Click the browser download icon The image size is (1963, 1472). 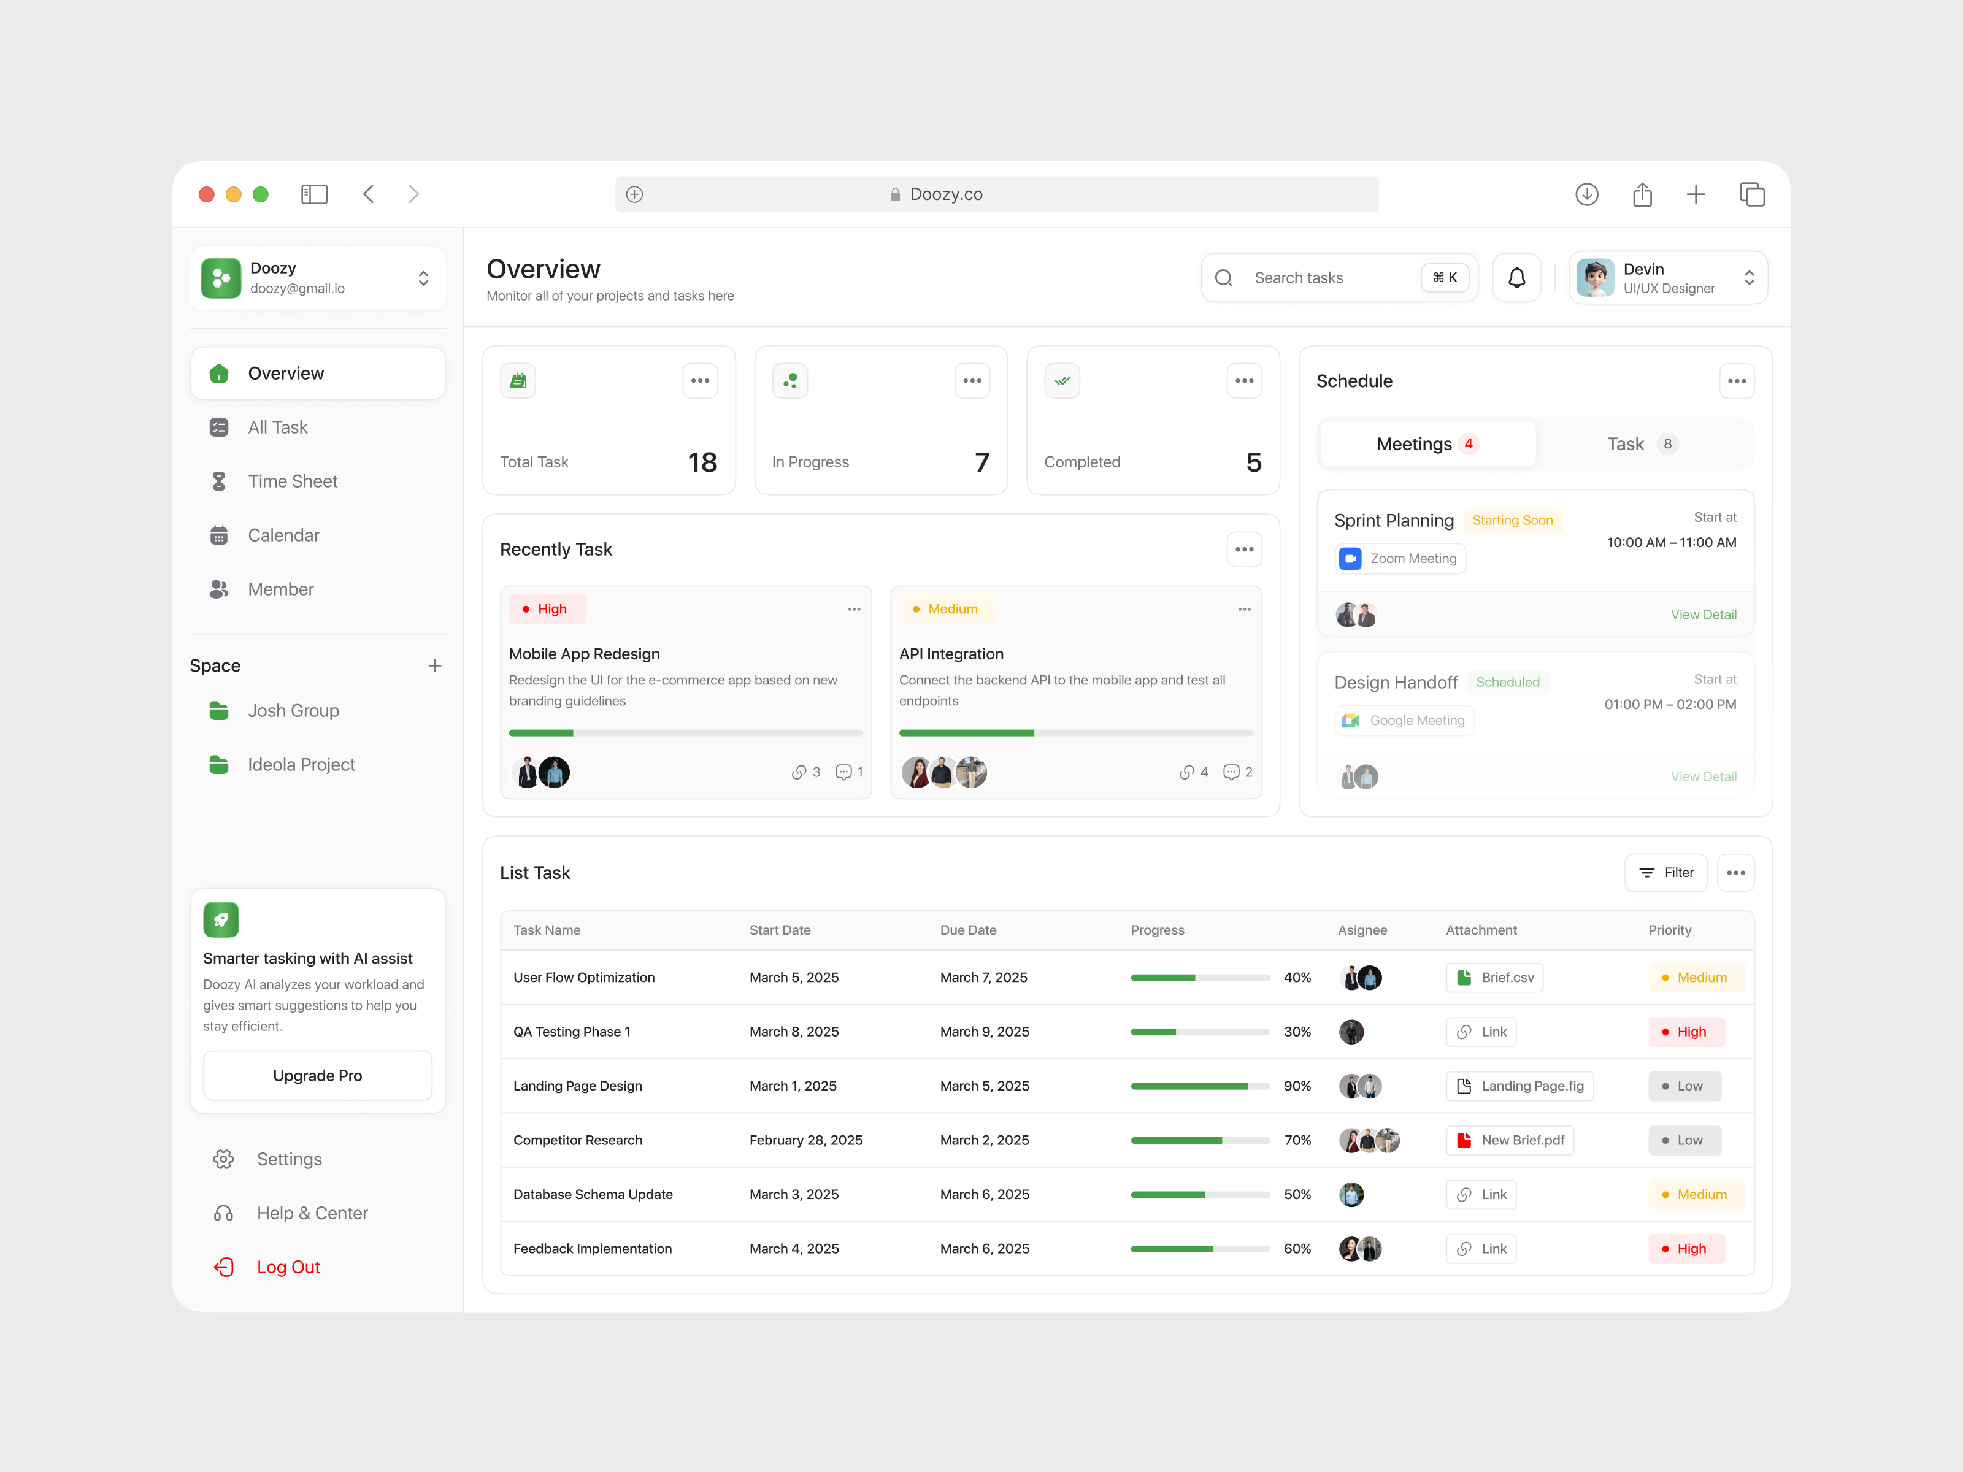pyautogui.click(x=1587, y=193)
